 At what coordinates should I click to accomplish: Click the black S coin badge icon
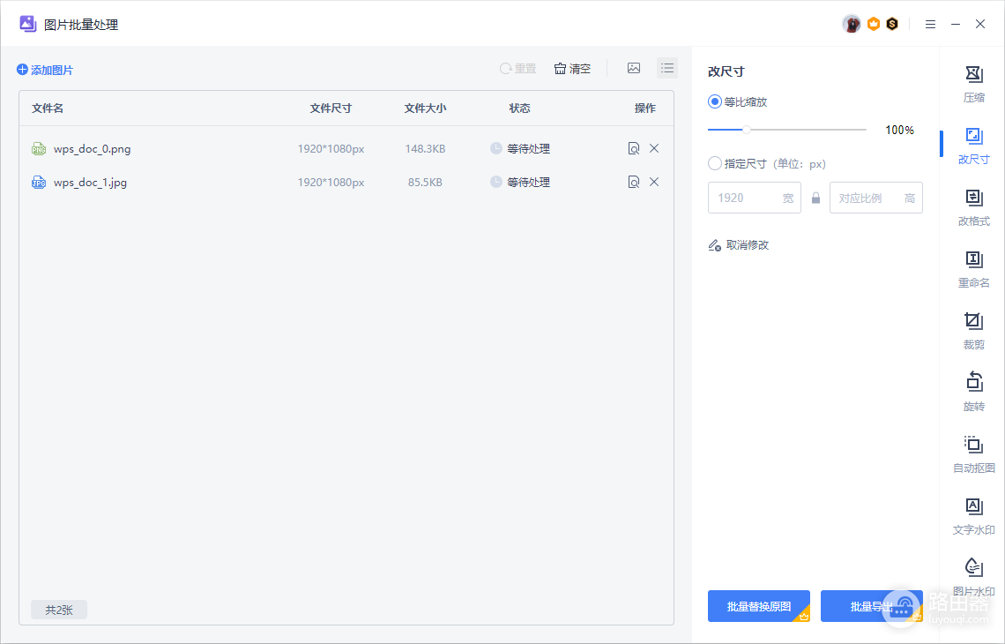click(892, 25)
